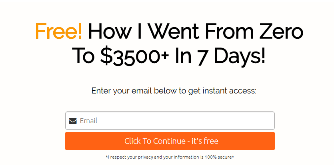Click the word 'Zero' in the headline

(x=281, y=32)
